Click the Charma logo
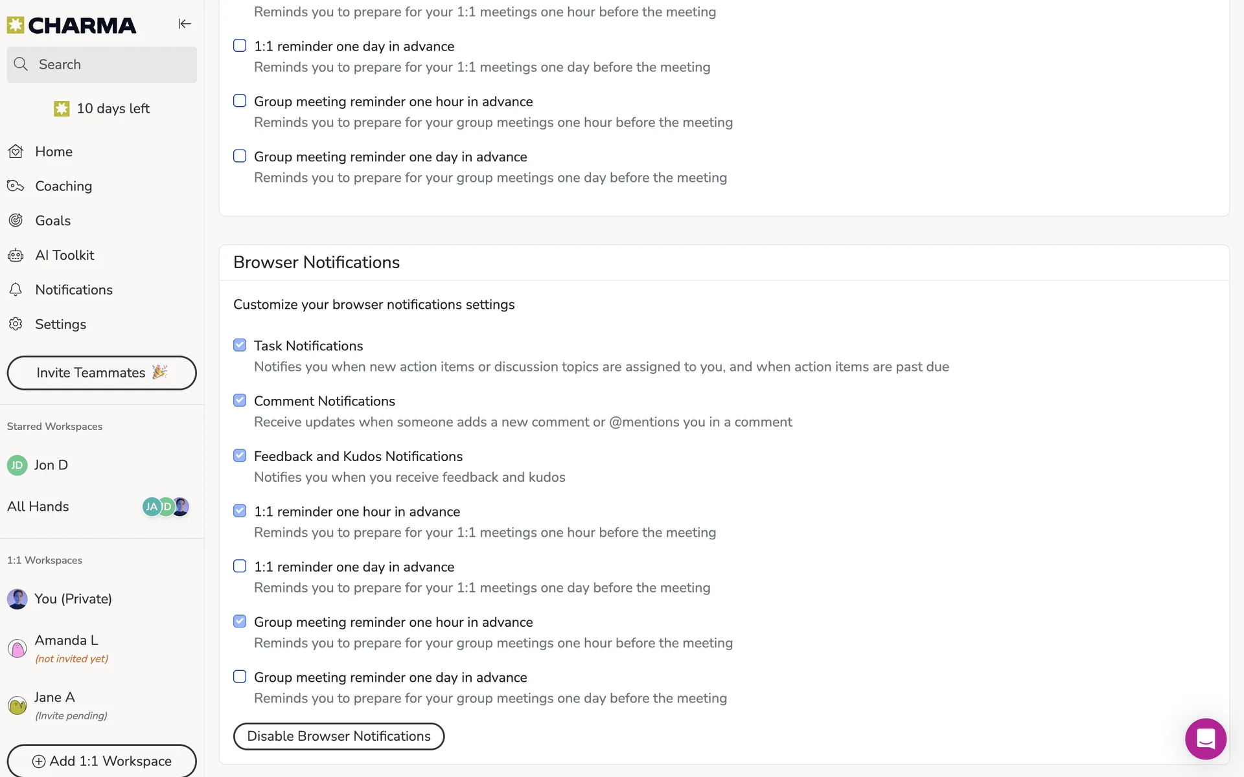The image size is (1244, 777). pos(72,25)
